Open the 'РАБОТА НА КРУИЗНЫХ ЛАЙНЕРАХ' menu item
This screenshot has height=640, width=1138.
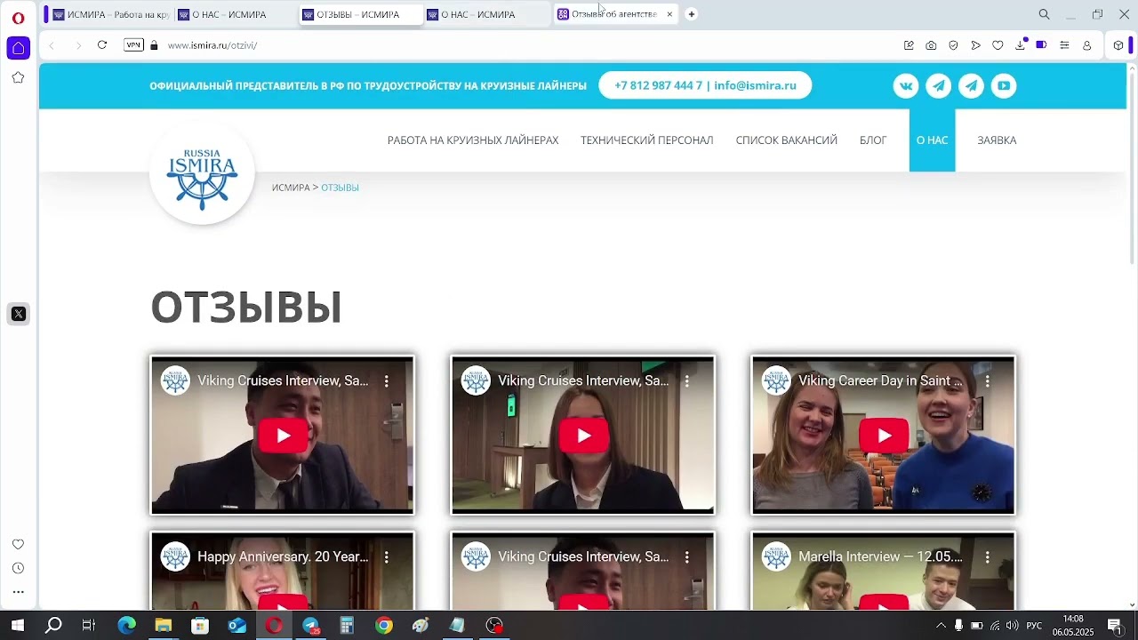tap(473, 140)
